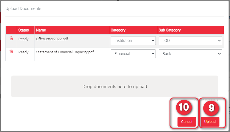Click Ready status of OfferLetter2022.pdf row
The image size is (230, 132).
(23, 39)
